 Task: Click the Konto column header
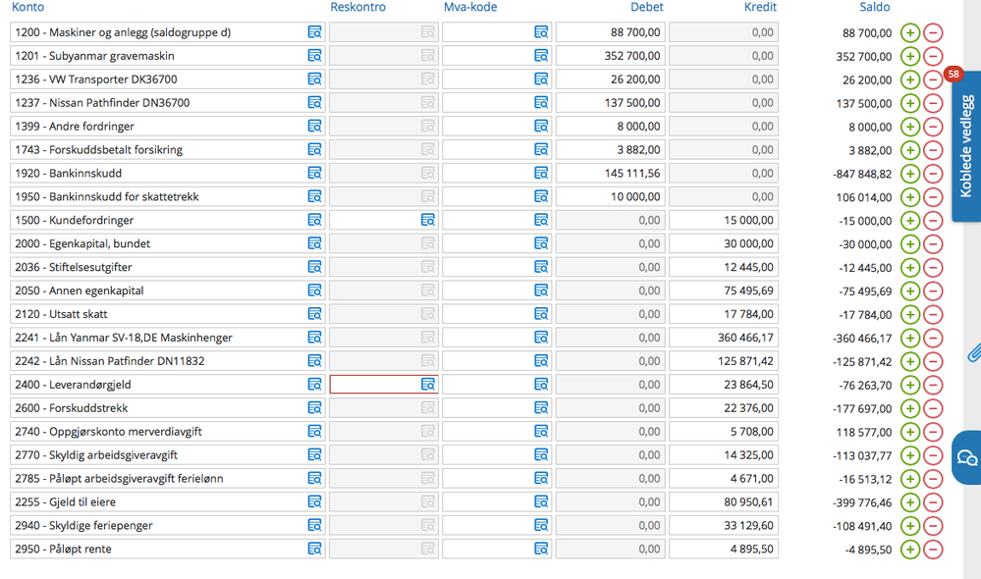click(x=28, y=7)
